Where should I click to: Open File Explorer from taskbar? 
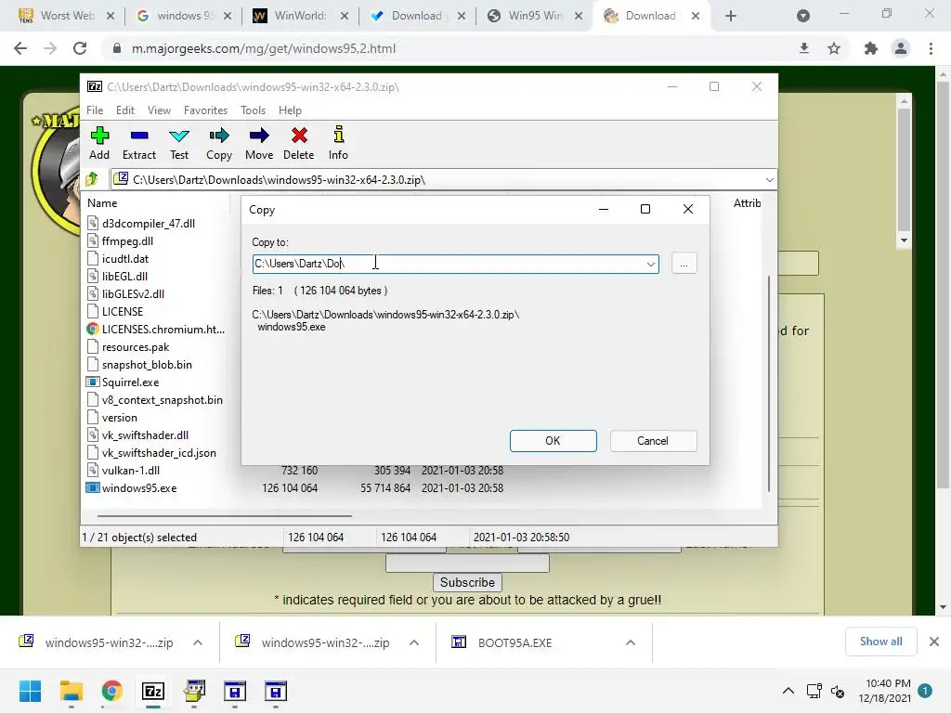[x=72, y=691]
